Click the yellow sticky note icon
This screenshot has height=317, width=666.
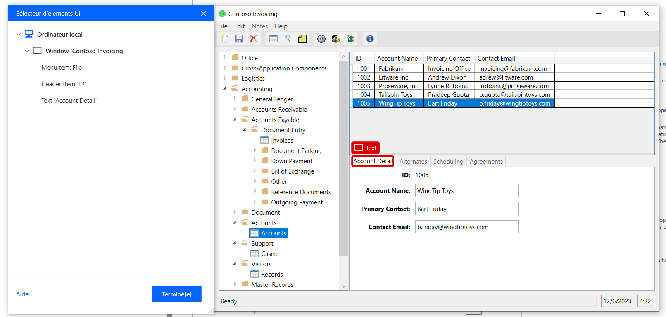(302, 39)
